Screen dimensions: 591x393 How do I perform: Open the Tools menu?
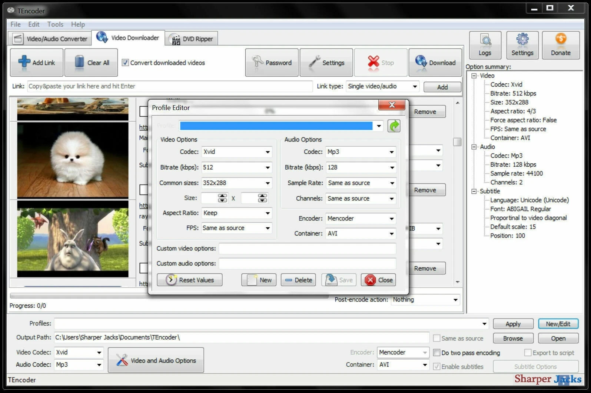click(x=55, y=24)
